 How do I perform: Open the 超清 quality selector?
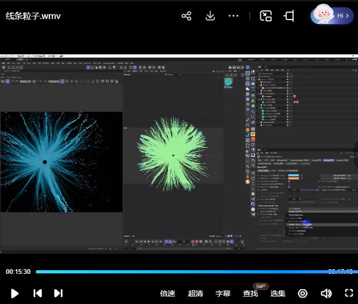click(x=195, y=293)
